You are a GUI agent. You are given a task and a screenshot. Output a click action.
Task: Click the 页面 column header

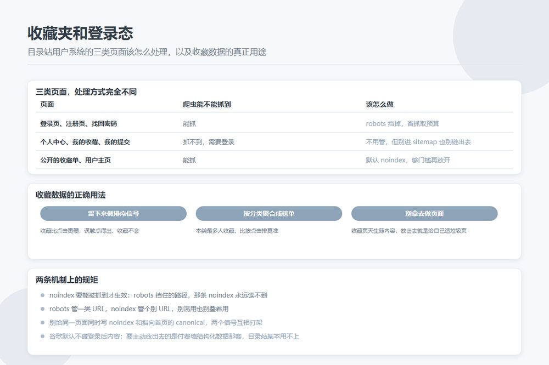(x=47, y=104)
